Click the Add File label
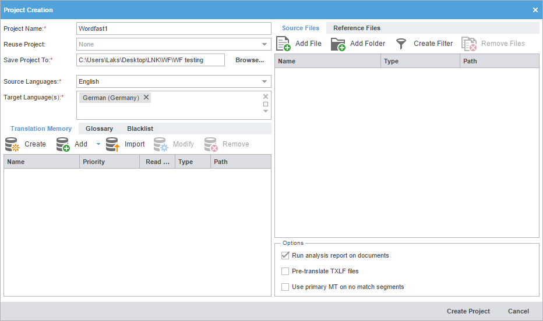The width and height of the screenshot is (543, 321). point(308,44)
